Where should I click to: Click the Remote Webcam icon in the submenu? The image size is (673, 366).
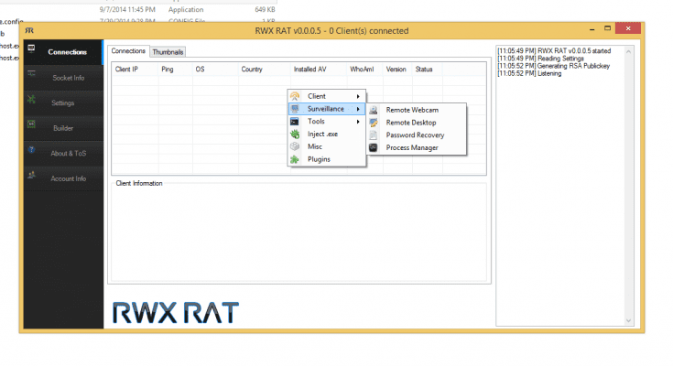tap(374, 110)
